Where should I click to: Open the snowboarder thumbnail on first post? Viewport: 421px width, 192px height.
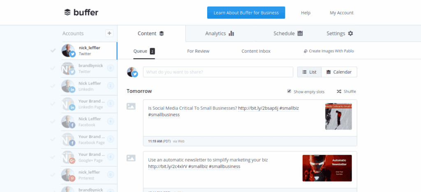pos(339,116)
